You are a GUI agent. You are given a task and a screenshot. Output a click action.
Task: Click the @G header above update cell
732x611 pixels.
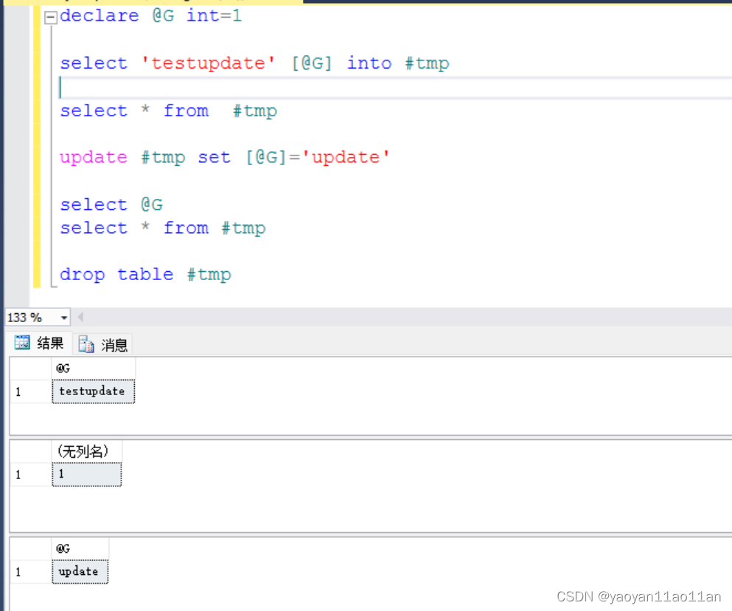tap(80, 548)
